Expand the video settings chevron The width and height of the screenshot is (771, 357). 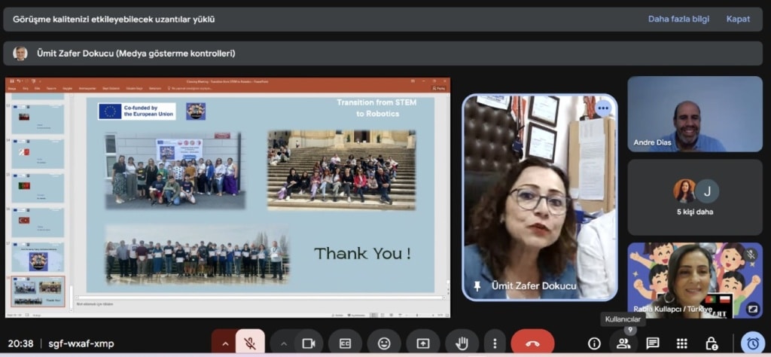point(283,343)
